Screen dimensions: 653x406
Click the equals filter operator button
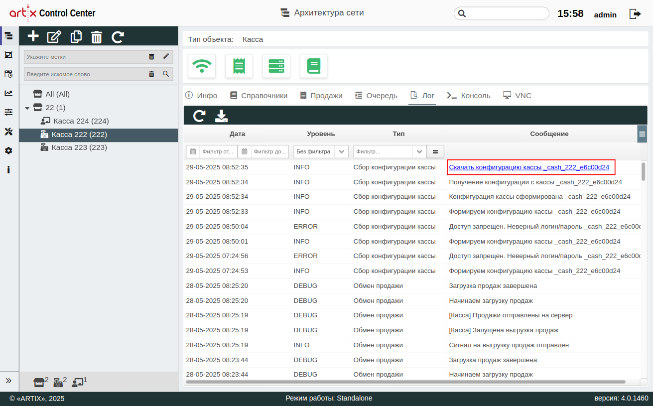click(435, 151)
